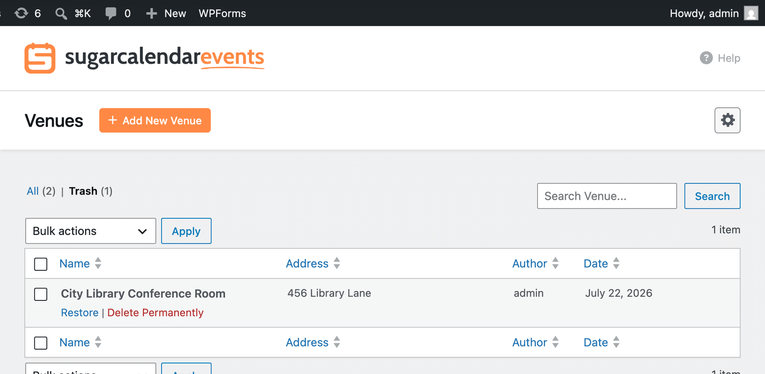Restore the City Library Conference Room venue
Screen dimensions: 765x374
(79, 312)
